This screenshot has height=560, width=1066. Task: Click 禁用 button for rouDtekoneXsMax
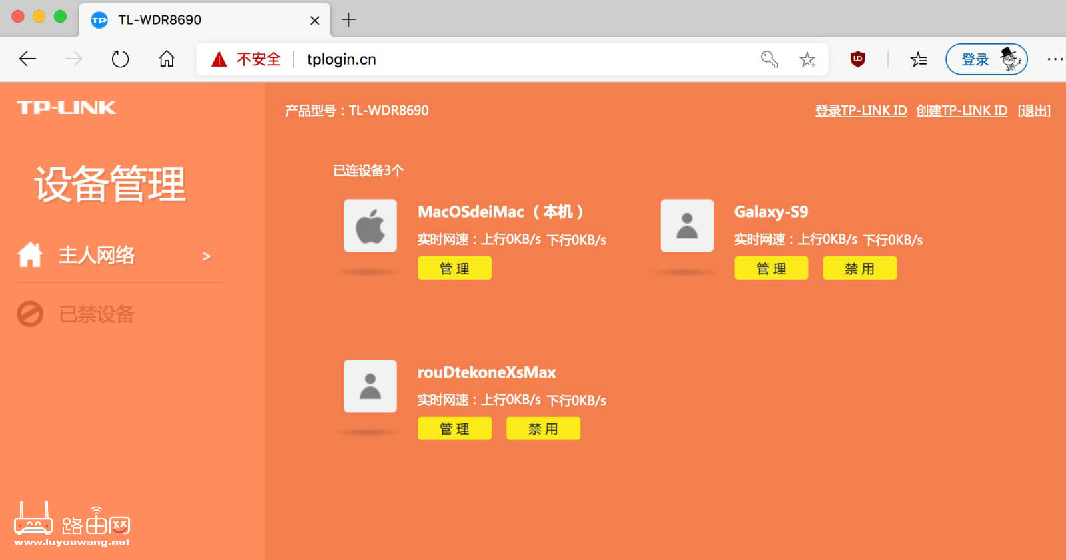(x=543, y=429)
